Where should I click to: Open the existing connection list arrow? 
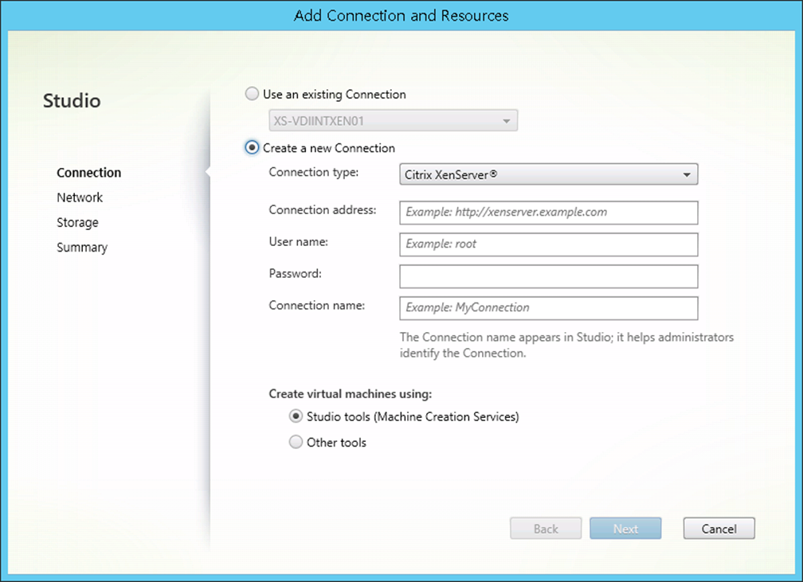click(507, 120)
